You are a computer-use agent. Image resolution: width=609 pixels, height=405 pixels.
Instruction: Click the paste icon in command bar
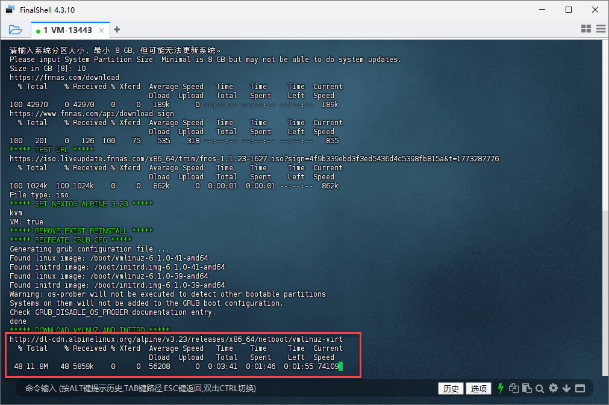526,388
